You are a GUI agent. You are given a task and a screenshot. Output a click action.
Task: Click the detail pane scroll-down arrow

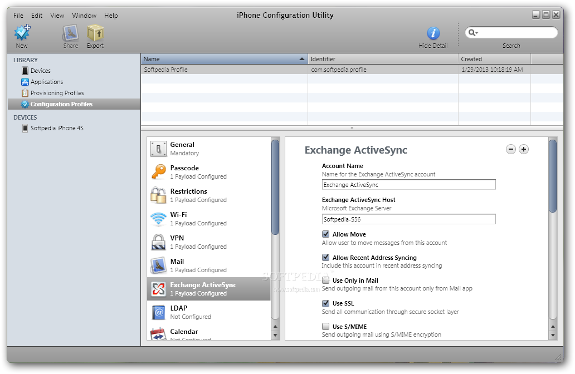point(553,335)
